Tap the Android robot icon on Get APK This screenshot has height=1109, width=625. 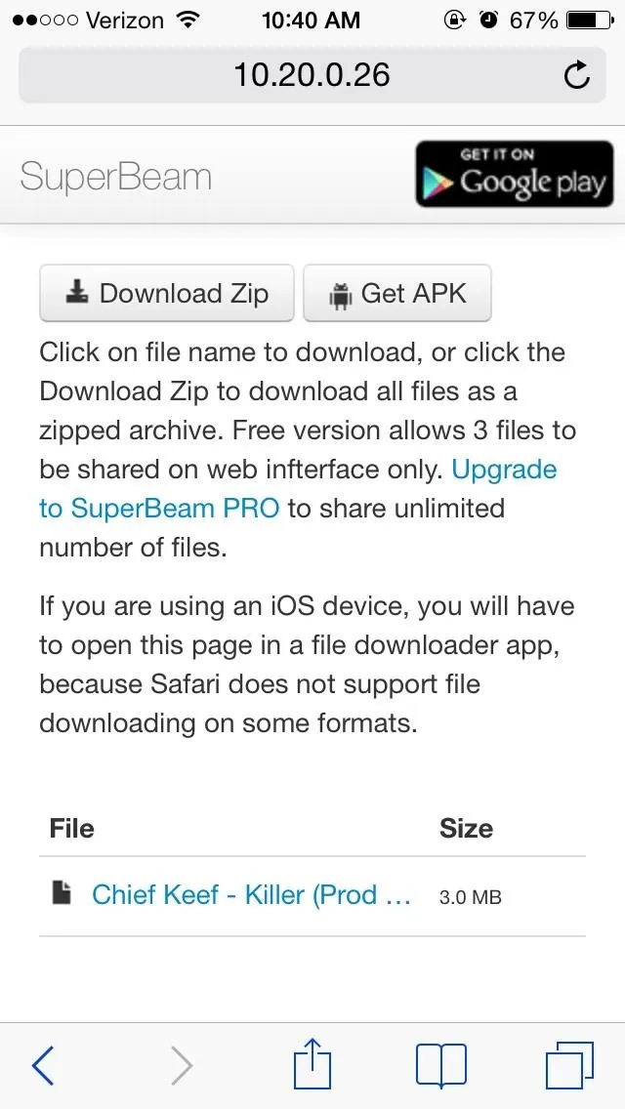[341, 295]
